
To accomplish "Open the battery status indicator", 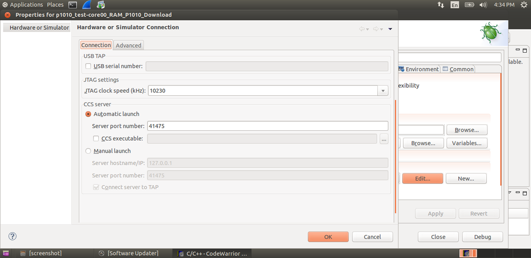I will (x=469, y=5).
